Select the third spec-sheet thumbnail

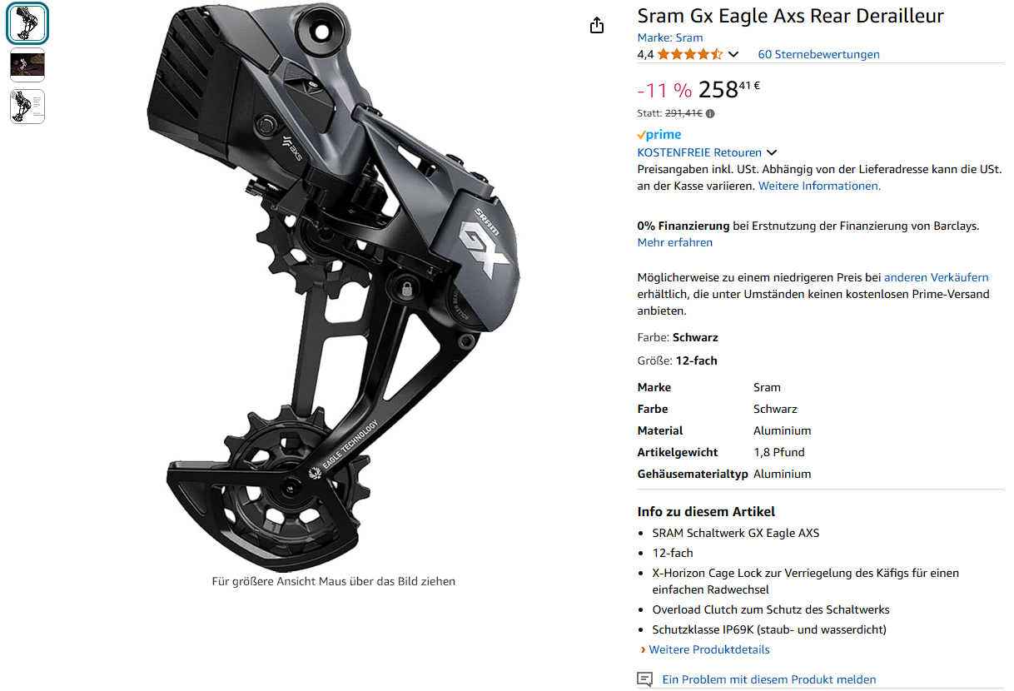tap(27, 107)
